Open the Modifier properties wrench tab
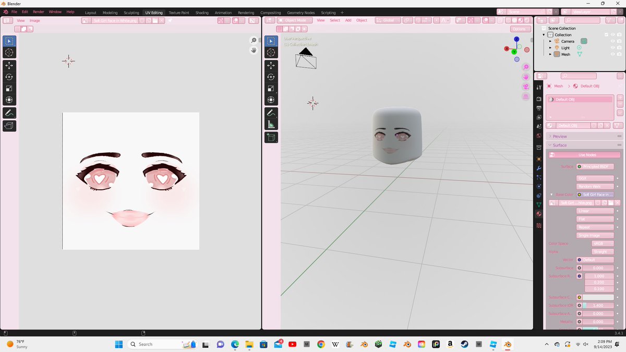The width and height of the screenshot is (626, 352). (539, 168)
